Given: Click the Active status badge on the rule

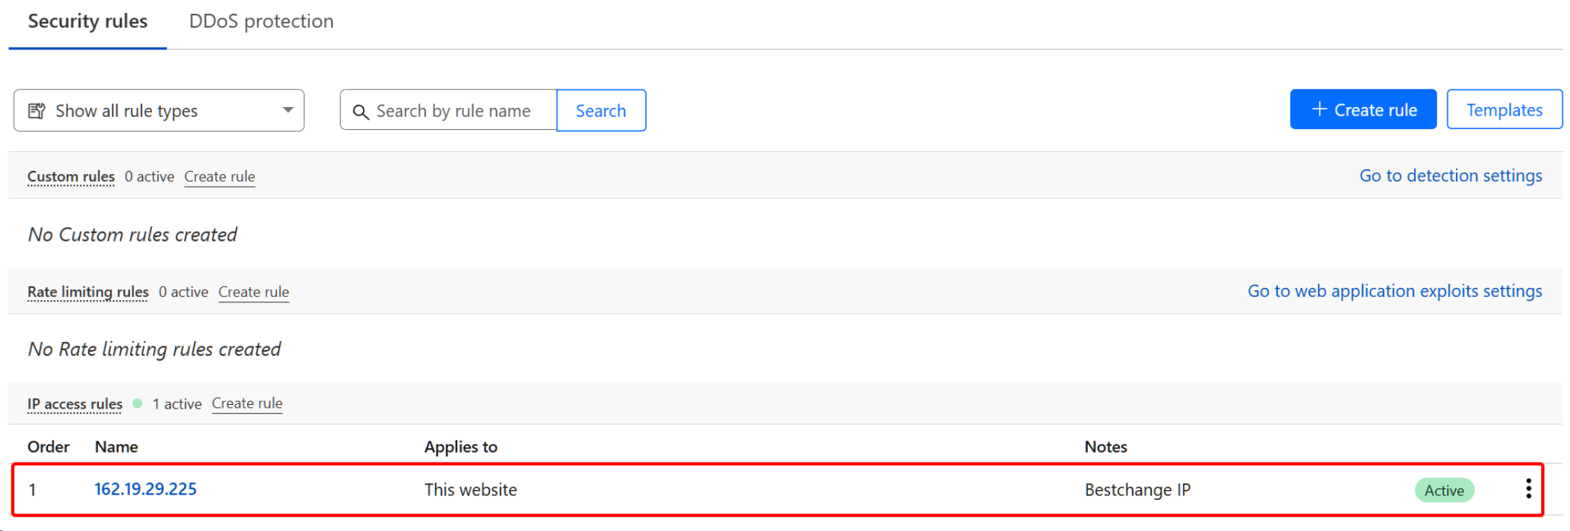Looking at the screenshot, I should click(1444, 490).
